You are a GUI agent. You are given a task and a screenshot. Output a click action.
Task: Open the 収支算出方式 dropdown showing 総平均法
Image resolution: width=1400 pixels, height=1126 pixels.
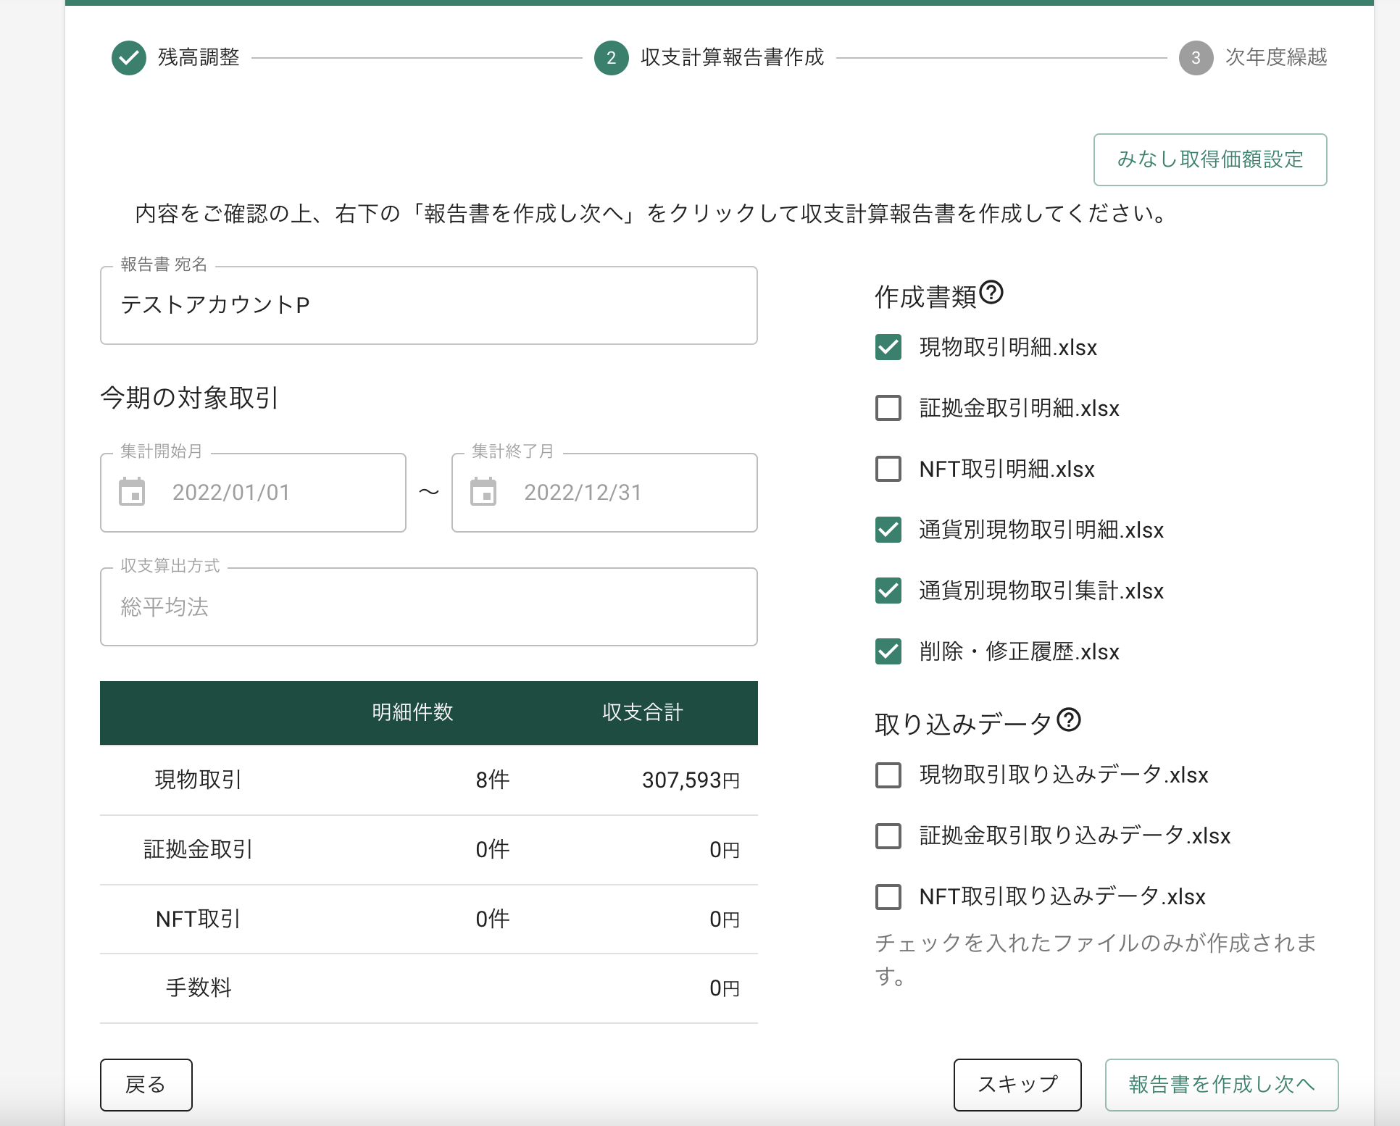(x=428, y=607)
